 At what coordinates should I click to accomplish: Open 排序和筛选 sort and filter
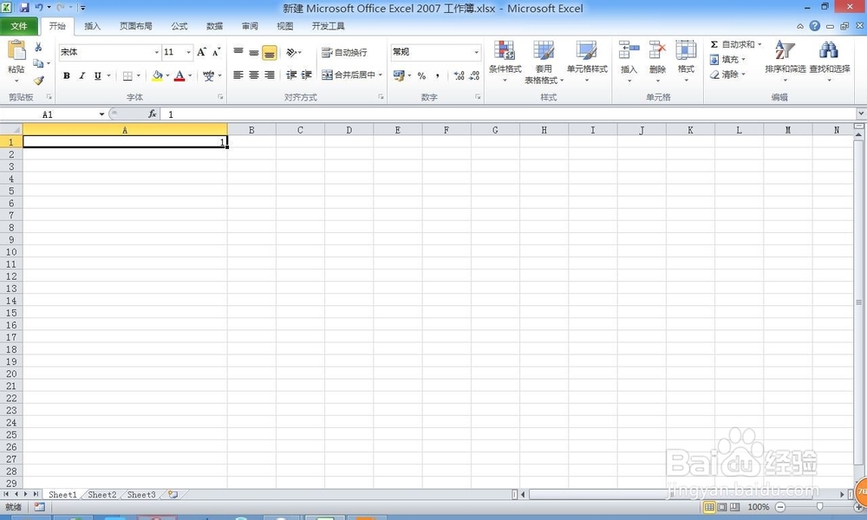[x=786, y=62]
